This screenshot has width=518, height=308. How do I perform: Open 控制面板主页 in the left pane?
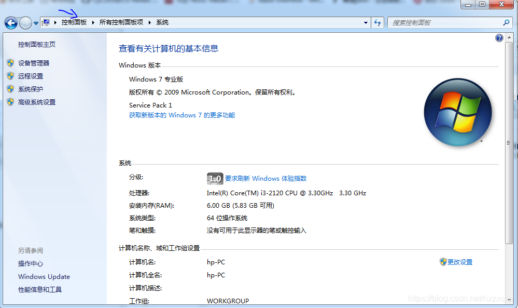38,45
